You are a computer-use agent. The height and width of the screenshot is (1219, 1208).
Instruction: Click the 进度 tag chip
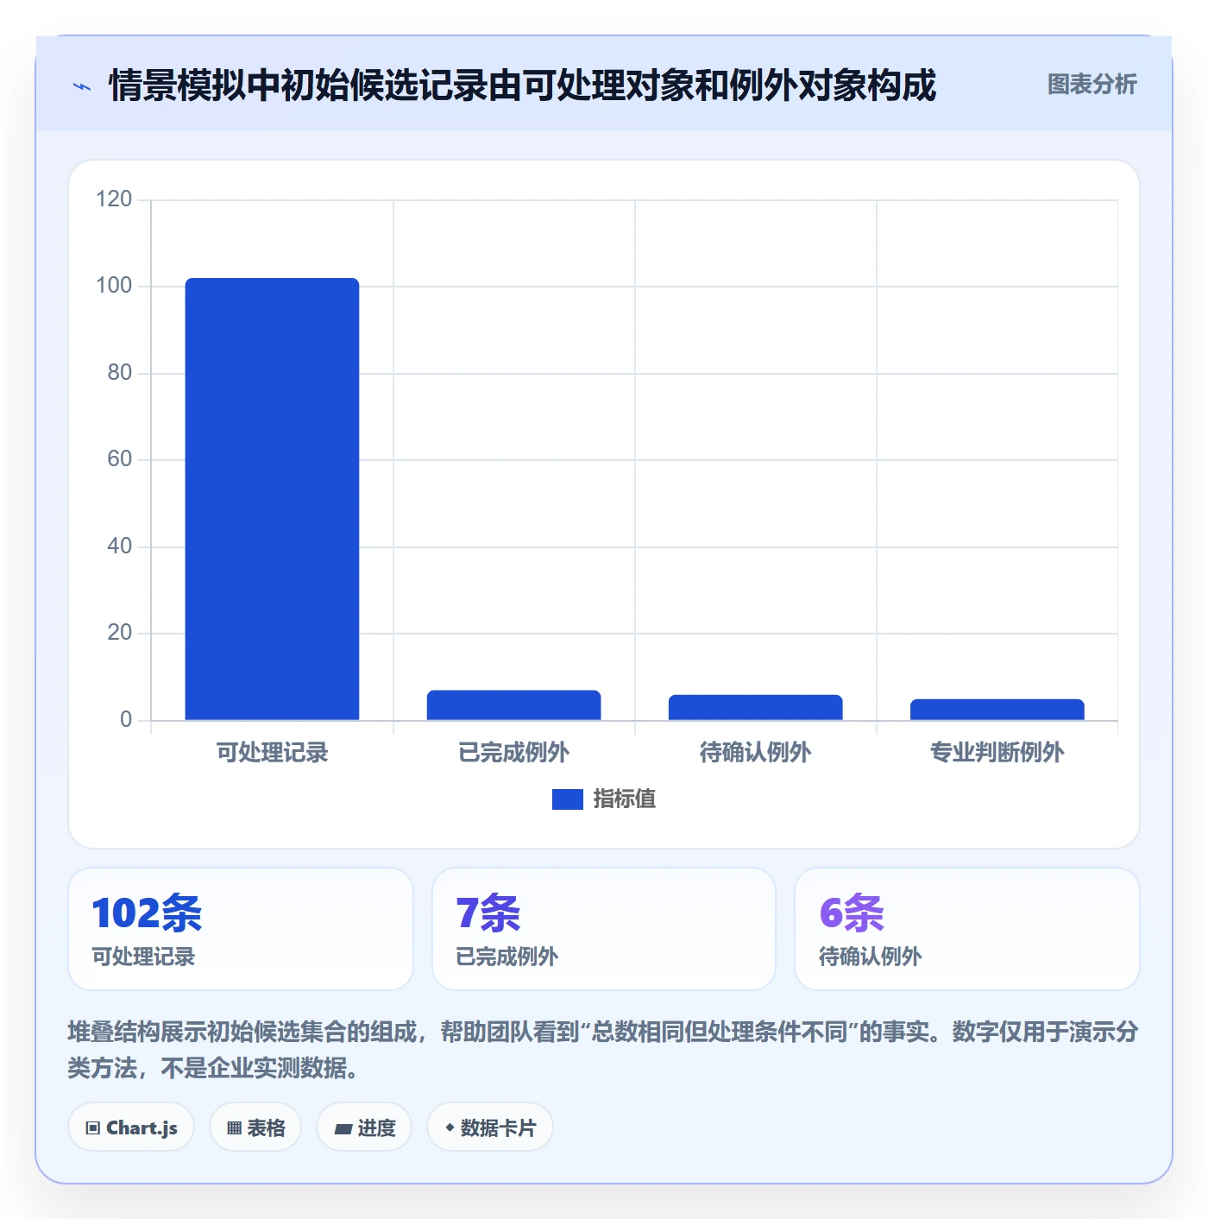(x=364, y=1127)
